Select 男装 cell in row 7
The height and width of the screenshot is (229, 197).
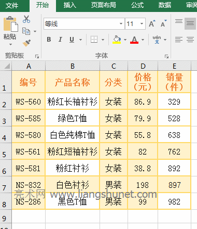pyautogui.click(x=114, y=185)
